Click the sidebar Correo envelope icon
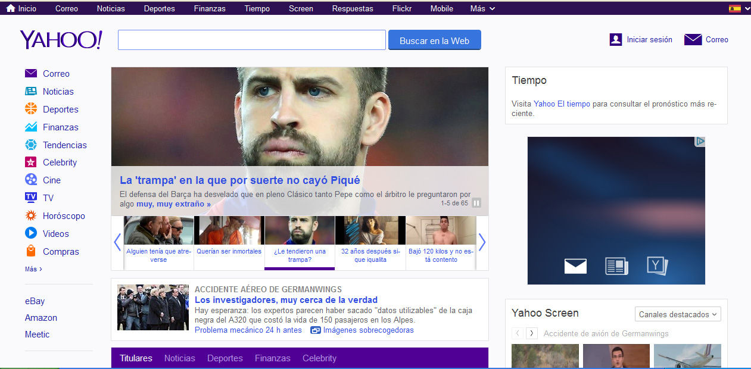 point(31,73)
